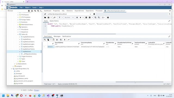The height and width of the screenshot is (98, 174).
Task: Open copy options dropdown in output toolbar
Action: coord(51,40)
